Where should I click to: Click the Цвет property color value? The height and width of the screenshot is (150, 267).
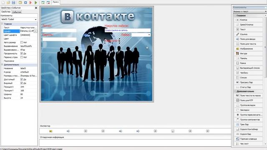pyautogui.click(x=25, y=39)
